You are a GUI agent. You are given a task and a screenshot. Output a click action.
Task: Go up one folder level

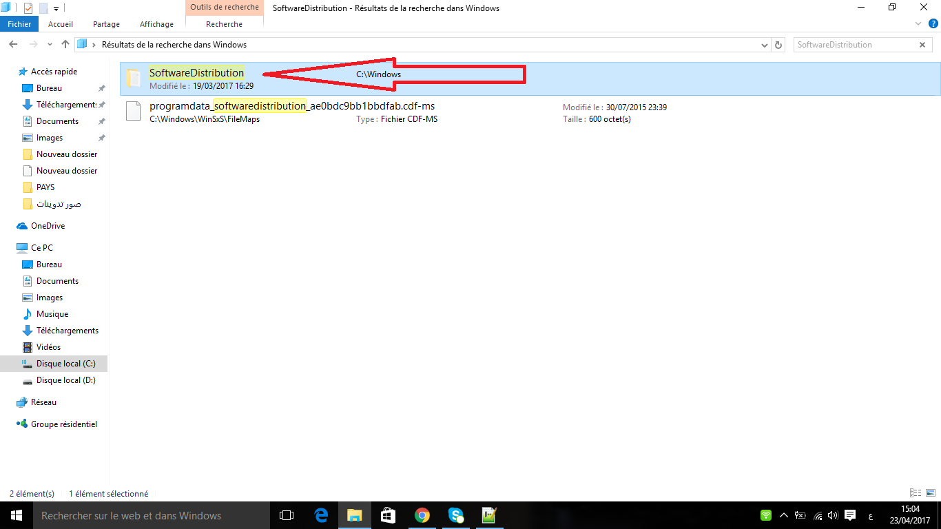(65, 45)
